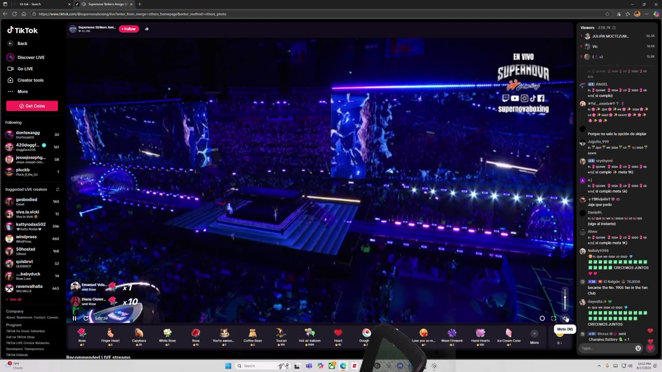Expand the Company footer section
Screen dimensions: 662x372
click(x=15, y=312)
